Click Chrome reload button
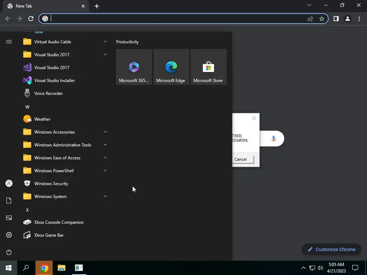 click(31, 19)
